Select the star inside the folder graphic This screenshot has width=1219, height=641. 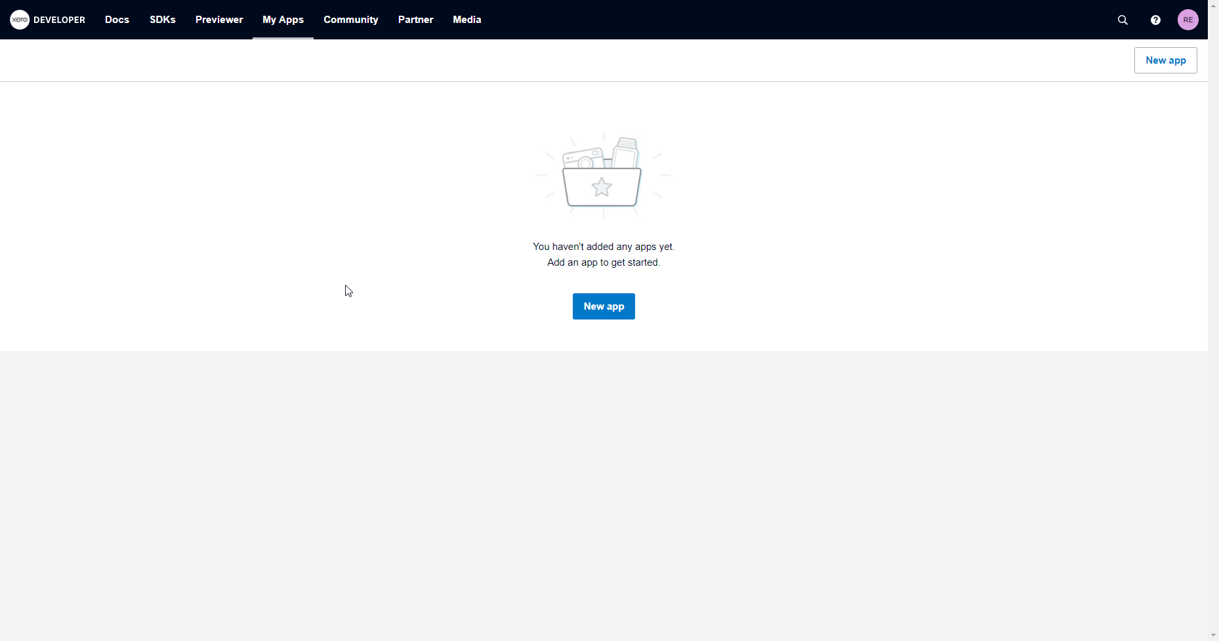[x=602, y=188]
